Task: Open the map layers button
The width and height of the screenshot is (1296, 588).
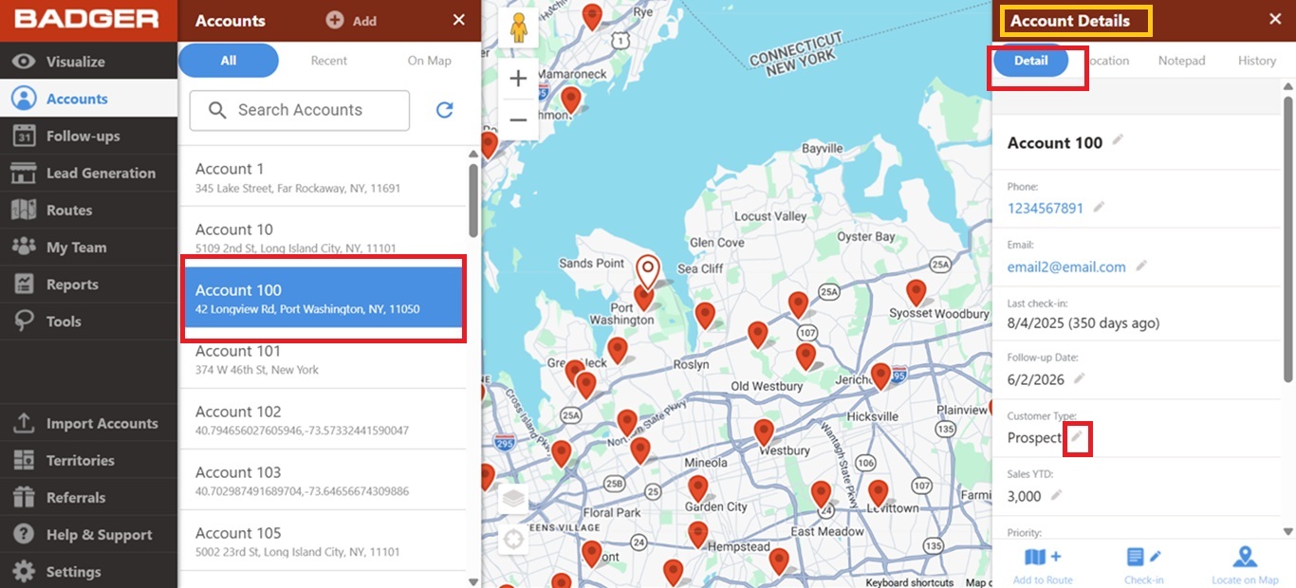Action: [513, 498]
